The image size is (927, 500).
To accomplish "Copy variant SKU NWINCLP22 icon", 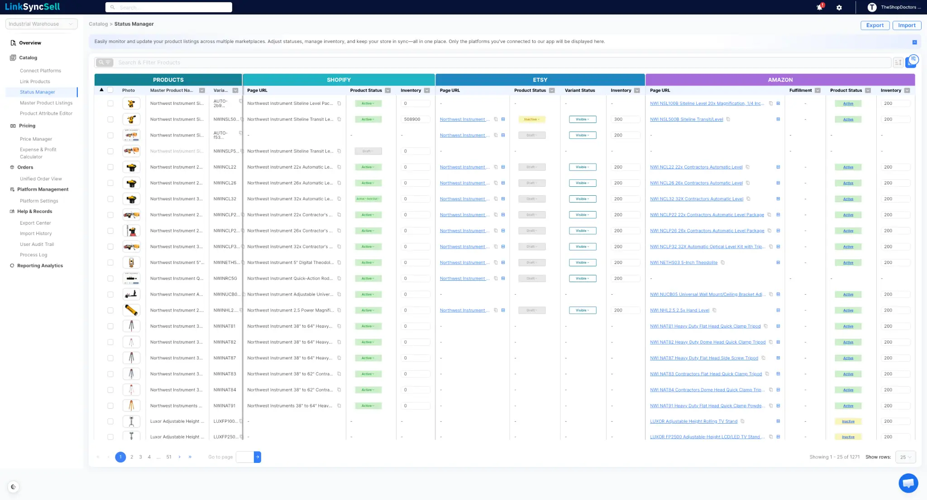I will pos(242,215).
